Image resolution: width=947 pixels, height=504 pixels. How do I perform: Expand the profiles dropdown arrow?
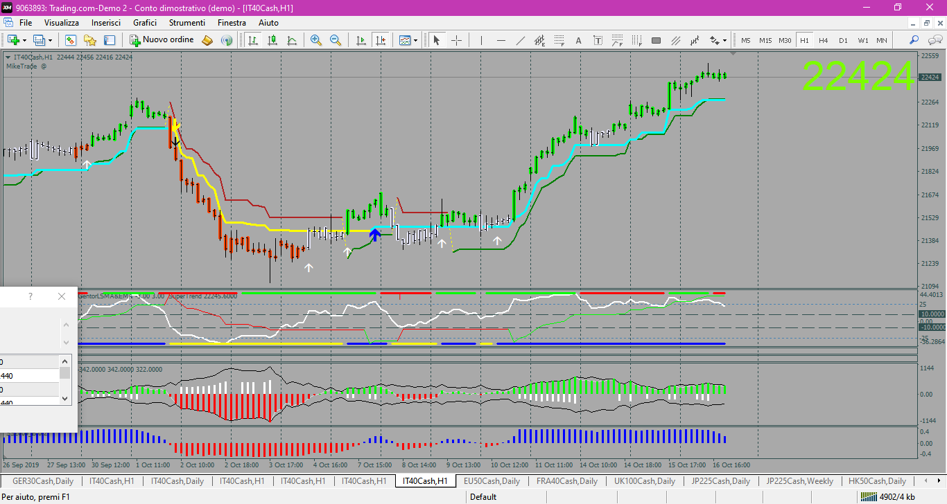point(49,40)
